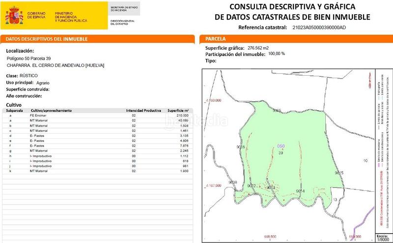The image size is (393, 243).
Task: Click neighbouring parcel label '10'
Action: [x=365, y=161]
